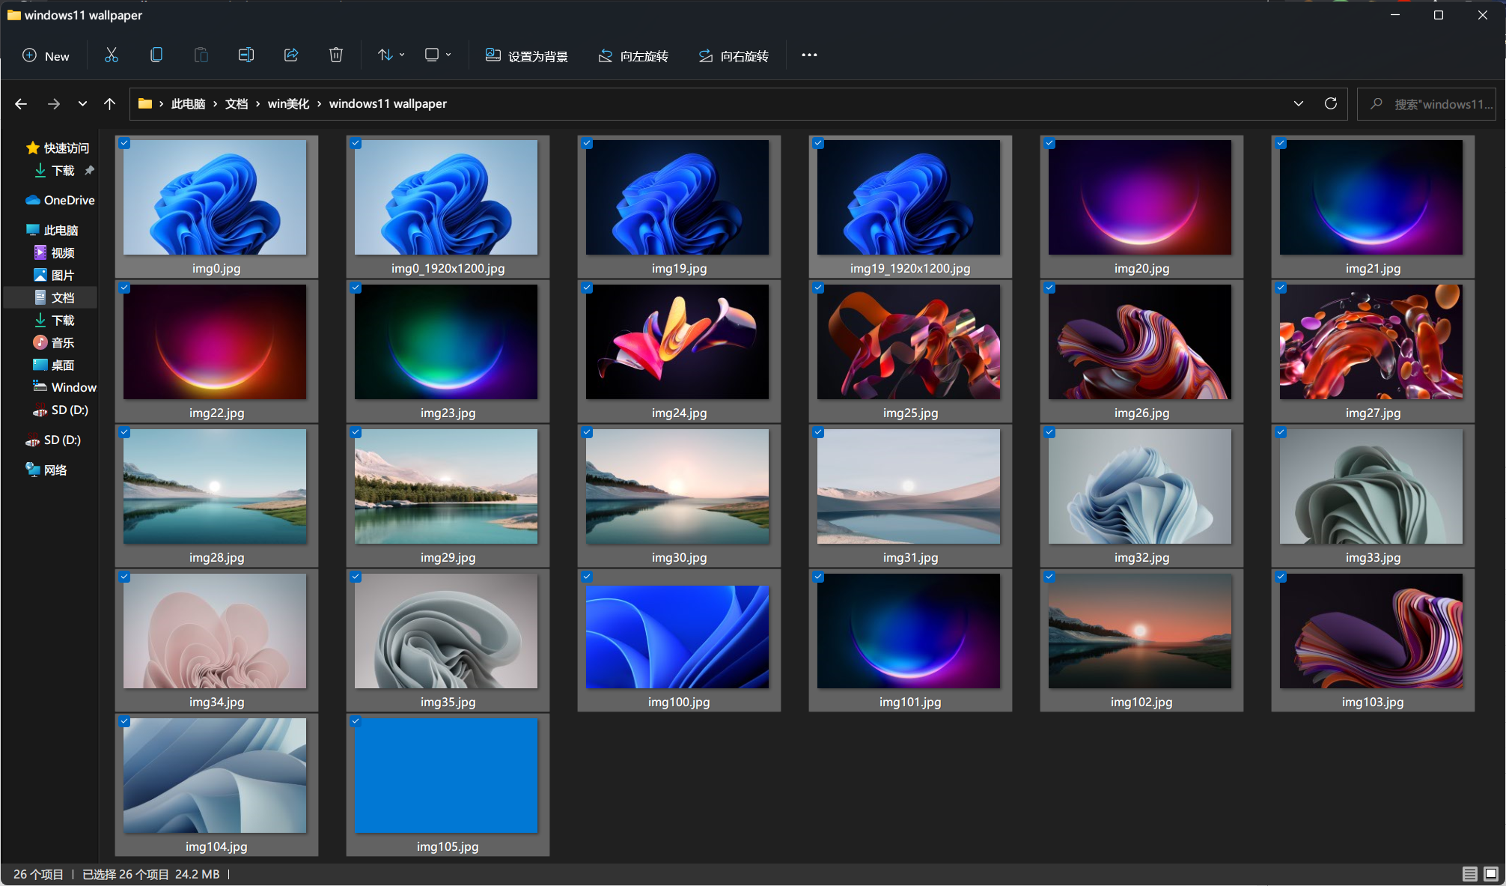Expand the address bar history dropdown
This screenshot has height=886, width=1506.
tap(1299, 104)
